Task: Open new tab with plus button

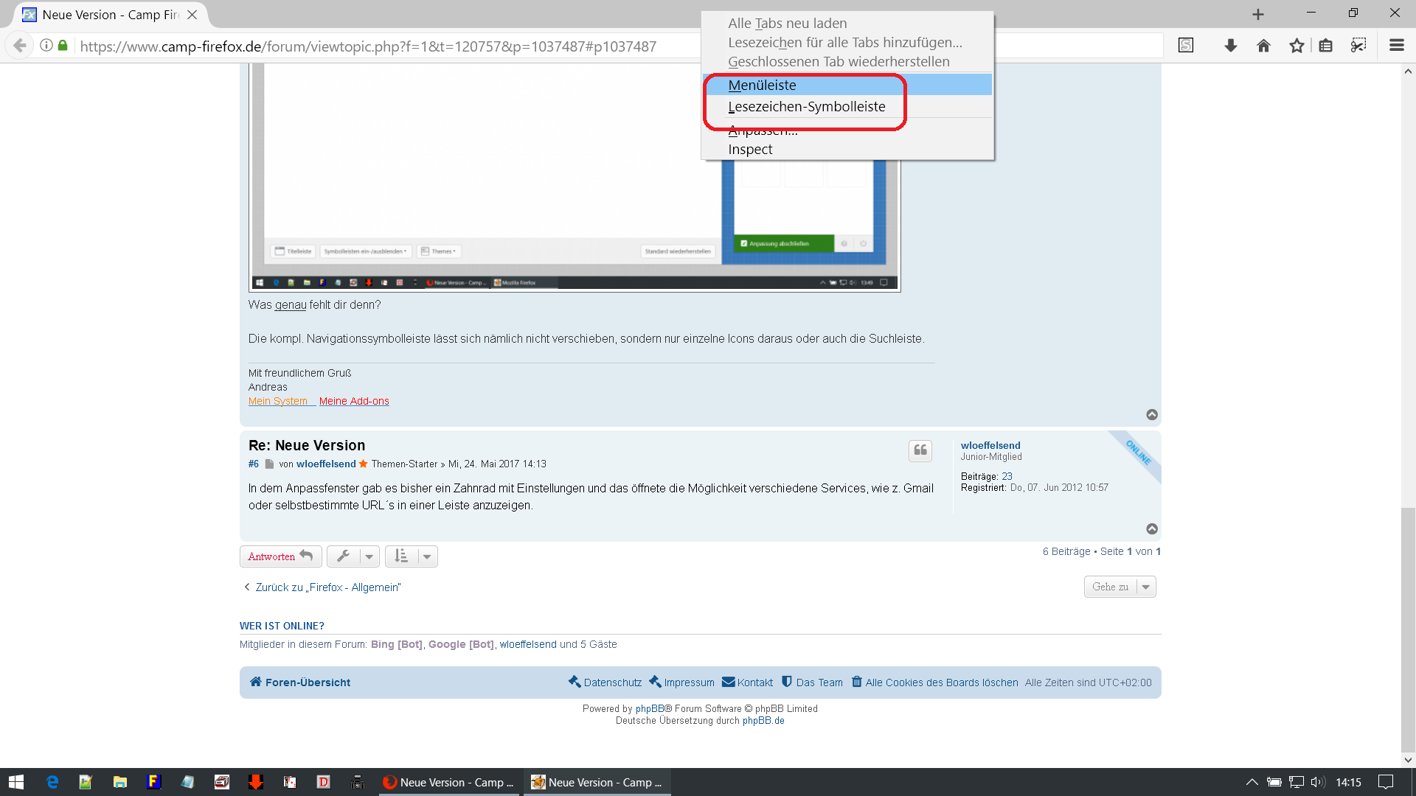Action: pyautogui.click(x=1258, y=15)
